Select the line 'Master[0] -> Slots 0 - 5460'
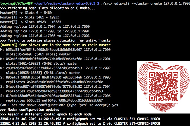 click(26, 13)
